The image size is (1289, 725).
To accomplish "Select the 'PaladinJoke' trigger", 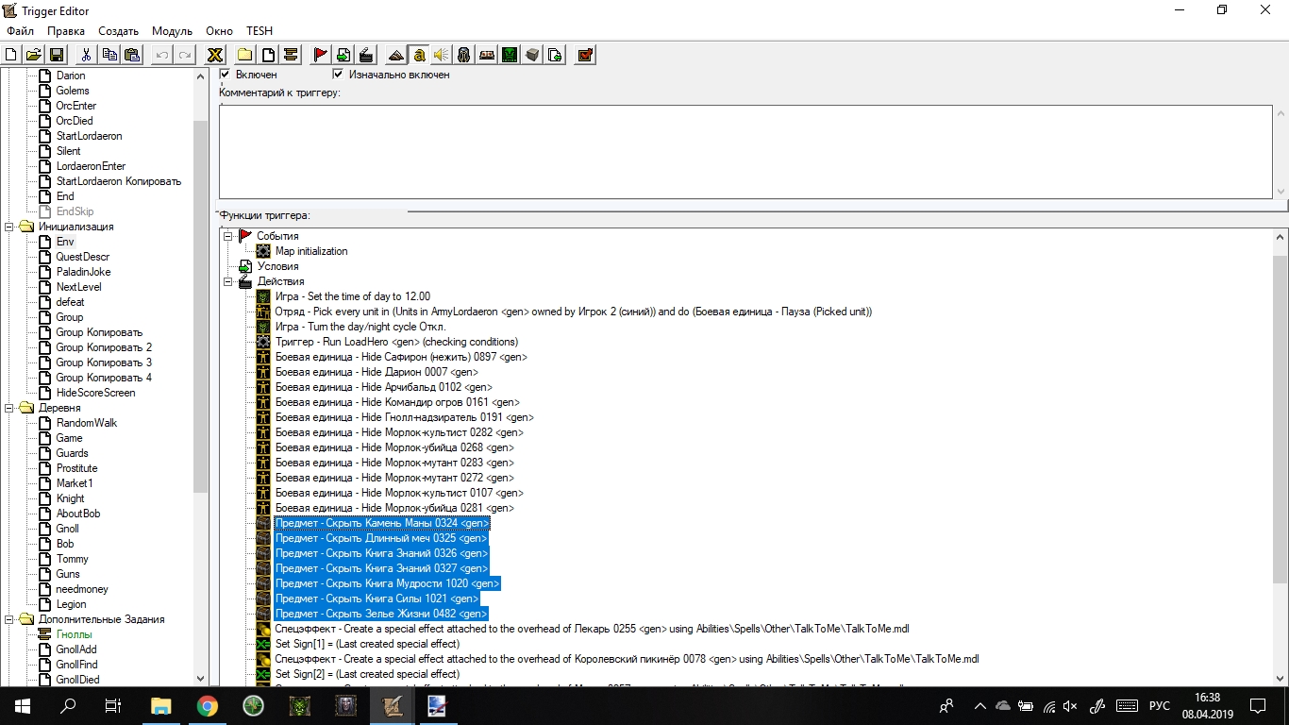I will tap(83, 272).
